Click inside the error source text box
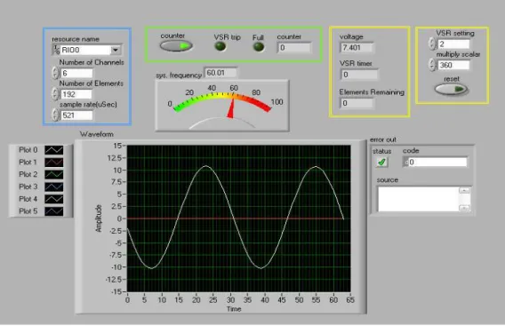 click(x=418, y=199)
